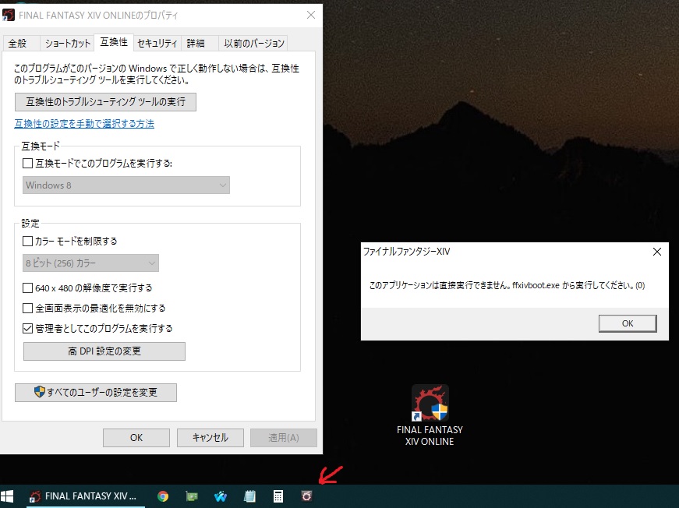Click the ffxivboot.exe error message text
The width and height of the screenshot is (679, 508).
pyautogui.click(x=507, y=286)
